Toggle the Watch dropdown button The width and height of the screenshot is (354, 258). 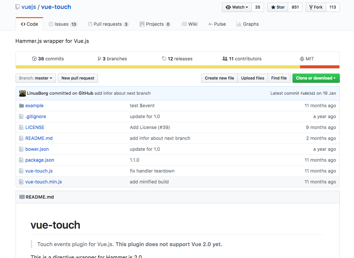click(x=237, y=7)
